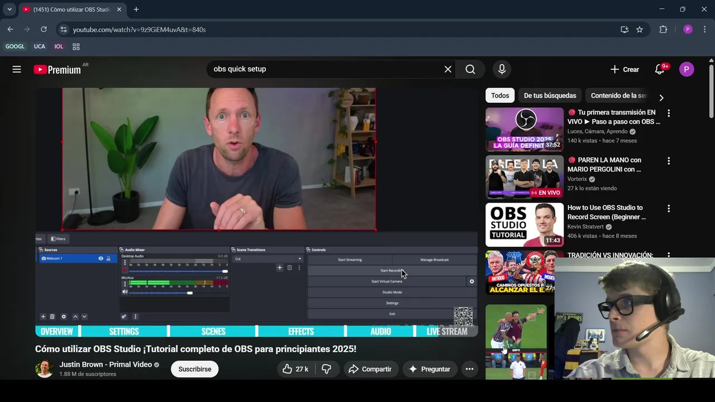Select the 'De tus búsquedas' chip
Screen dimensions: 715x402
pos(550,95)
